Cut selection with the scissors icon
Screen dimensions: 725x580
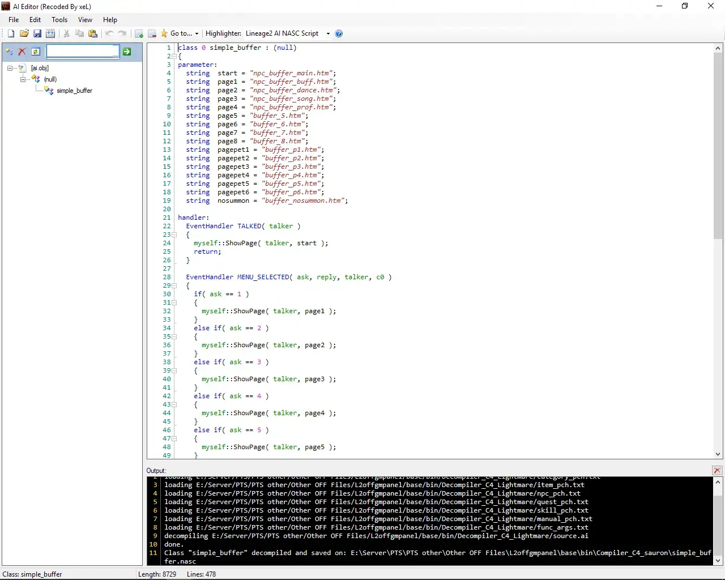(67, 33)
